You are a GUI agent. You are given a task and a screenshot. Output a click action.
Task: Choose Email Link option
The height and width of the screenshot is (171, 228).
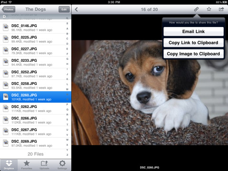pos(193,31)
